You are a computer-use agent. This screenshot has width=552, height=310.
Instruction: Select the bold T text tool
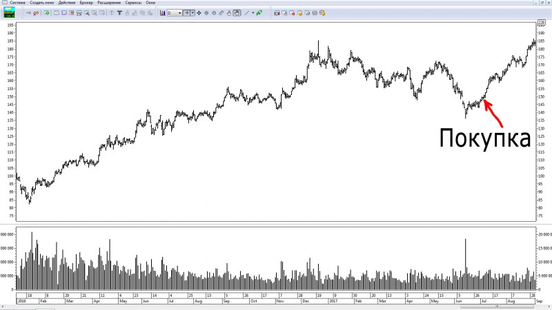click(x=119, y=13)
